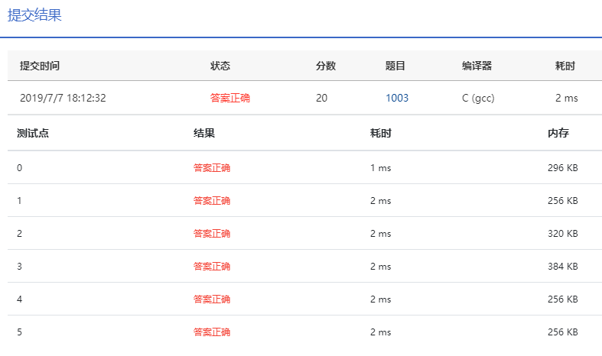This screenshot has width=602, height=356.
Task: Click the top 耗时 column header
Action: pyautogui.click(x=565, y=66)
